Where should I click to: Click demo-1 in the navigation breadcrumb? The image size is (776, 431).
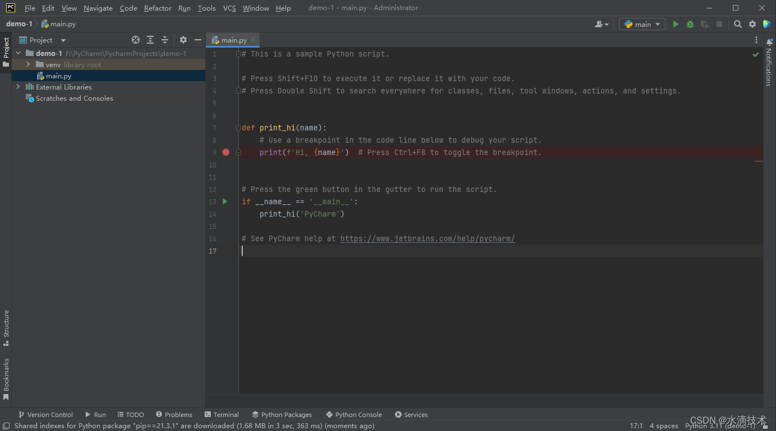tap(20, 24)
